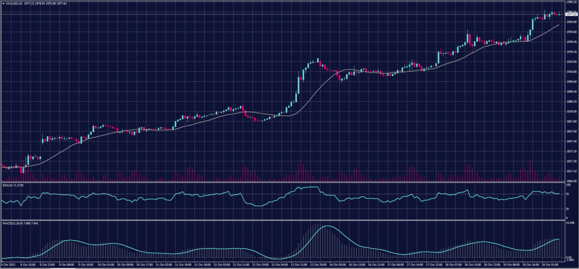The height and width of the screenshot is (269, 579).
Task: Select the RSI 30 level marker
Action: (568, 209)
